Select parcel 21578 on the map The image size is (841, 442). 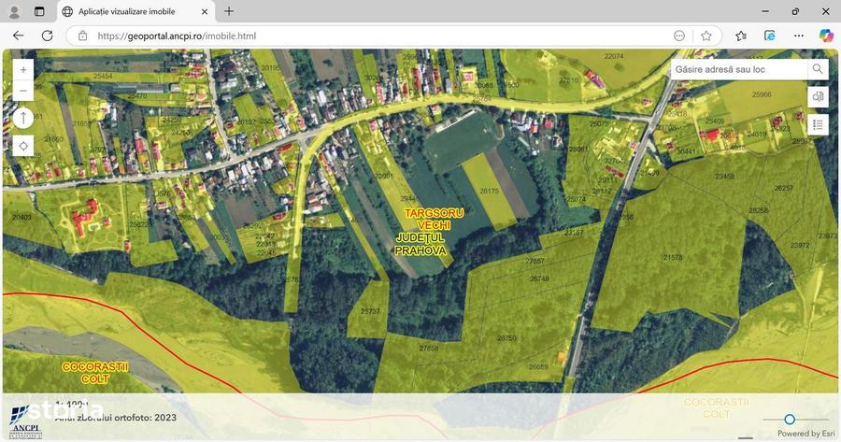click(673, 258)
